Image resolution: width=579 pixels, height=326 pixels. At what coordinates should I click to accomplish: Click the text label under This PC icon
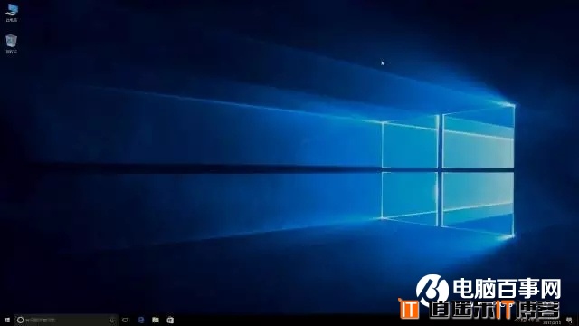tap(12, 20)
